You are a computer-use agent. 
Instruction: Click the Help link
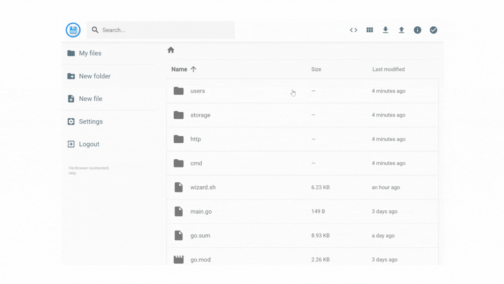pos(72,173)
